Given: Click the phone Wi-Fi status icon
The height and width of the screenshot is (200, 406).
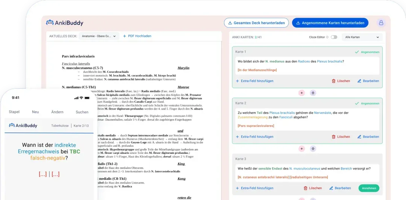Looking at the screenshot, I should click(81, 98).
